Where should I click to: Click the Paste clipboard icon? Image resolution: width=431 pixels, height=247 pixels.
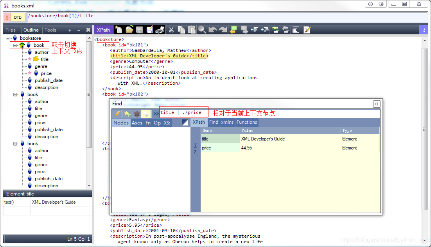point(192,30)
